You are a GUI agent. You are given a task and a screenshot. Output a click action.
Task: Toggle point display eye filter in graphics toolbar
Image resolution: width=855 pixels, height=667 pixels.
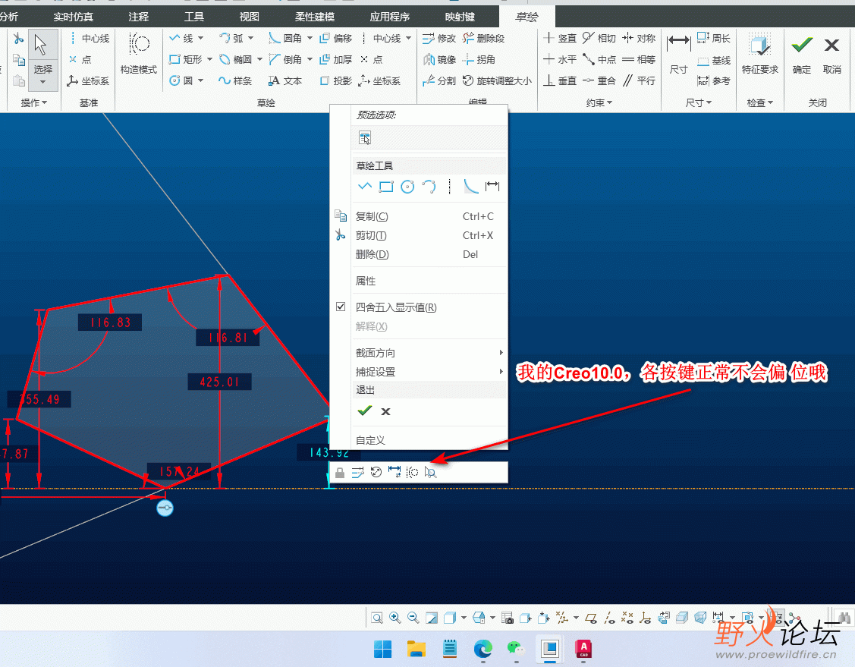tap(627, 618)
